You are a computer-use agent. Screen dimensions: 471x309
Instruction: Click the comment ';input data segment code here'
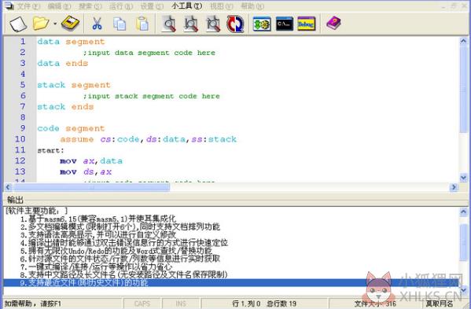[149, 53]
